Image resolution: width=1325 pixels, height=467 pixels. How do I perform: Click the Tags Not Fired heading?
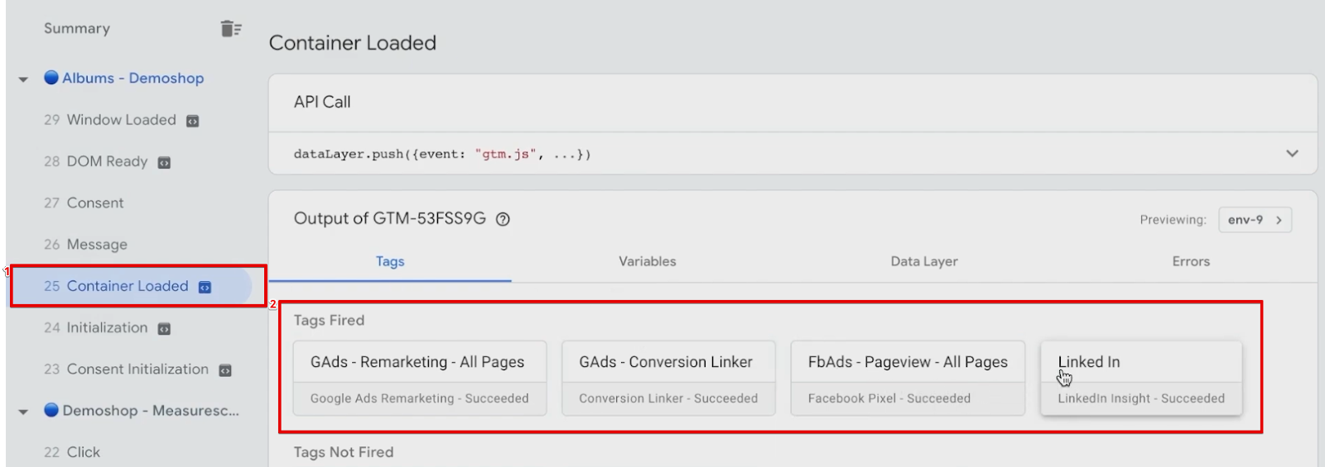tap(344, 452)
